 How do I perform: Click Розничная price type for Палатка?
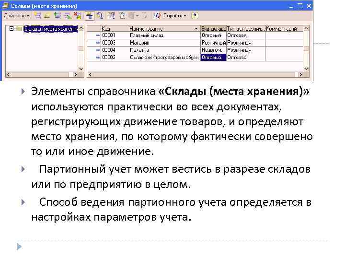tap(246, 50)
